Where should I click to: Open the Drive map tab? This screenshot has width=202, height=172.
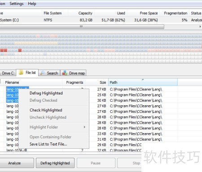click(x=73, y=73)
